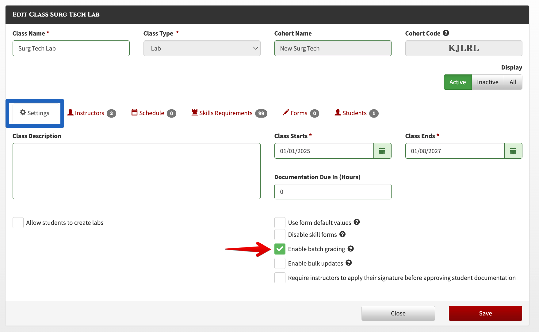Select Active display filter
The height and width of the screenshot is (332, 539).
458,82
